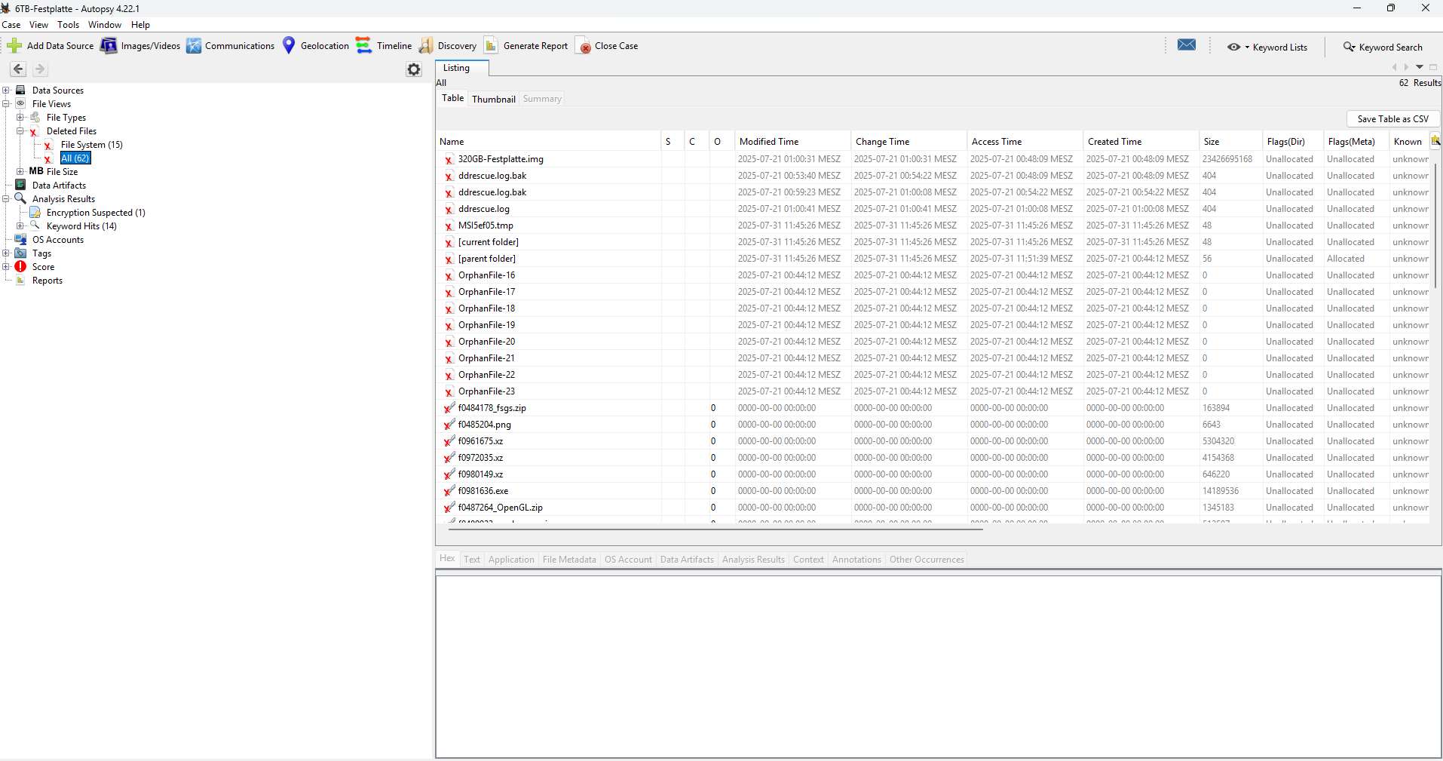Open the Case menu
1443x761 pixels.
pyautogui.click(x=11, y=25)
